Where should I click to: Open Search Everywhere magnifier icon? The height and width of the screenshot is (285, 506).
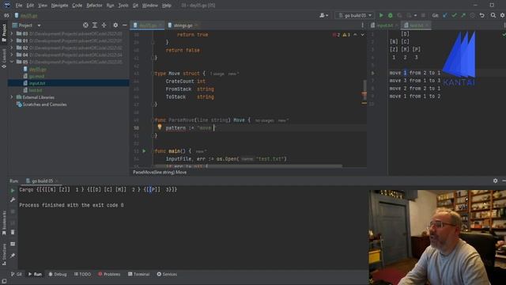click(493, 15)
